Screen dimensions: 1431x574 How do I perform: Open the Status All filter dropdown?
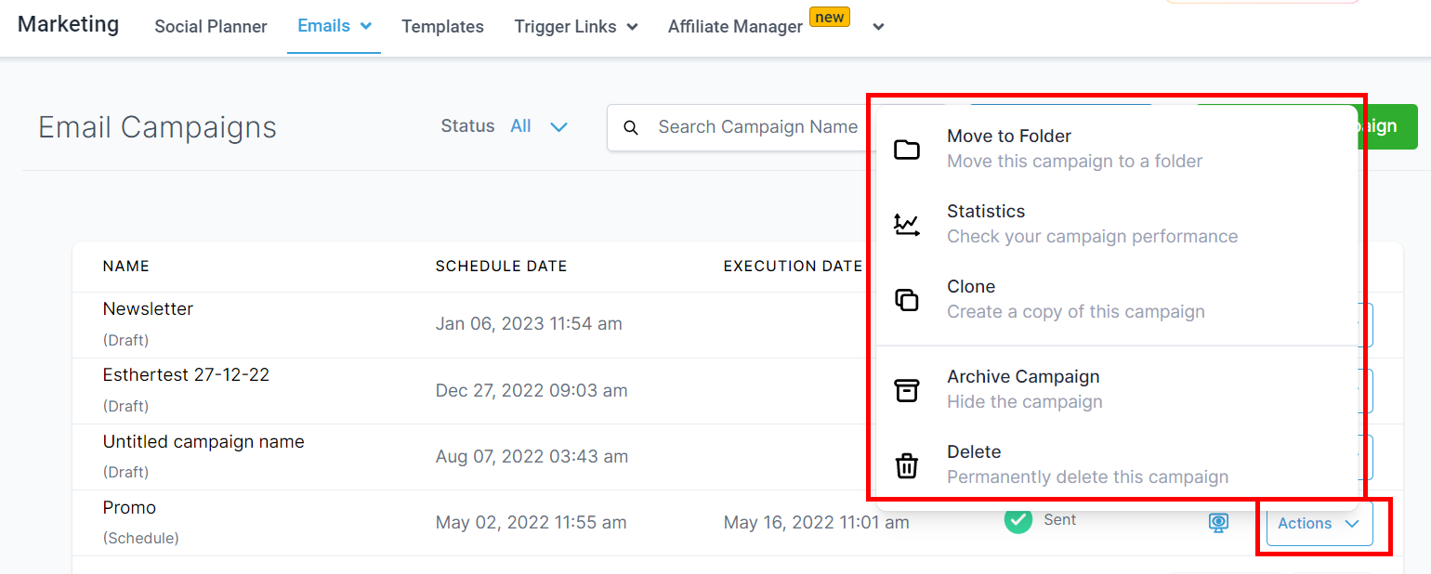539,126
